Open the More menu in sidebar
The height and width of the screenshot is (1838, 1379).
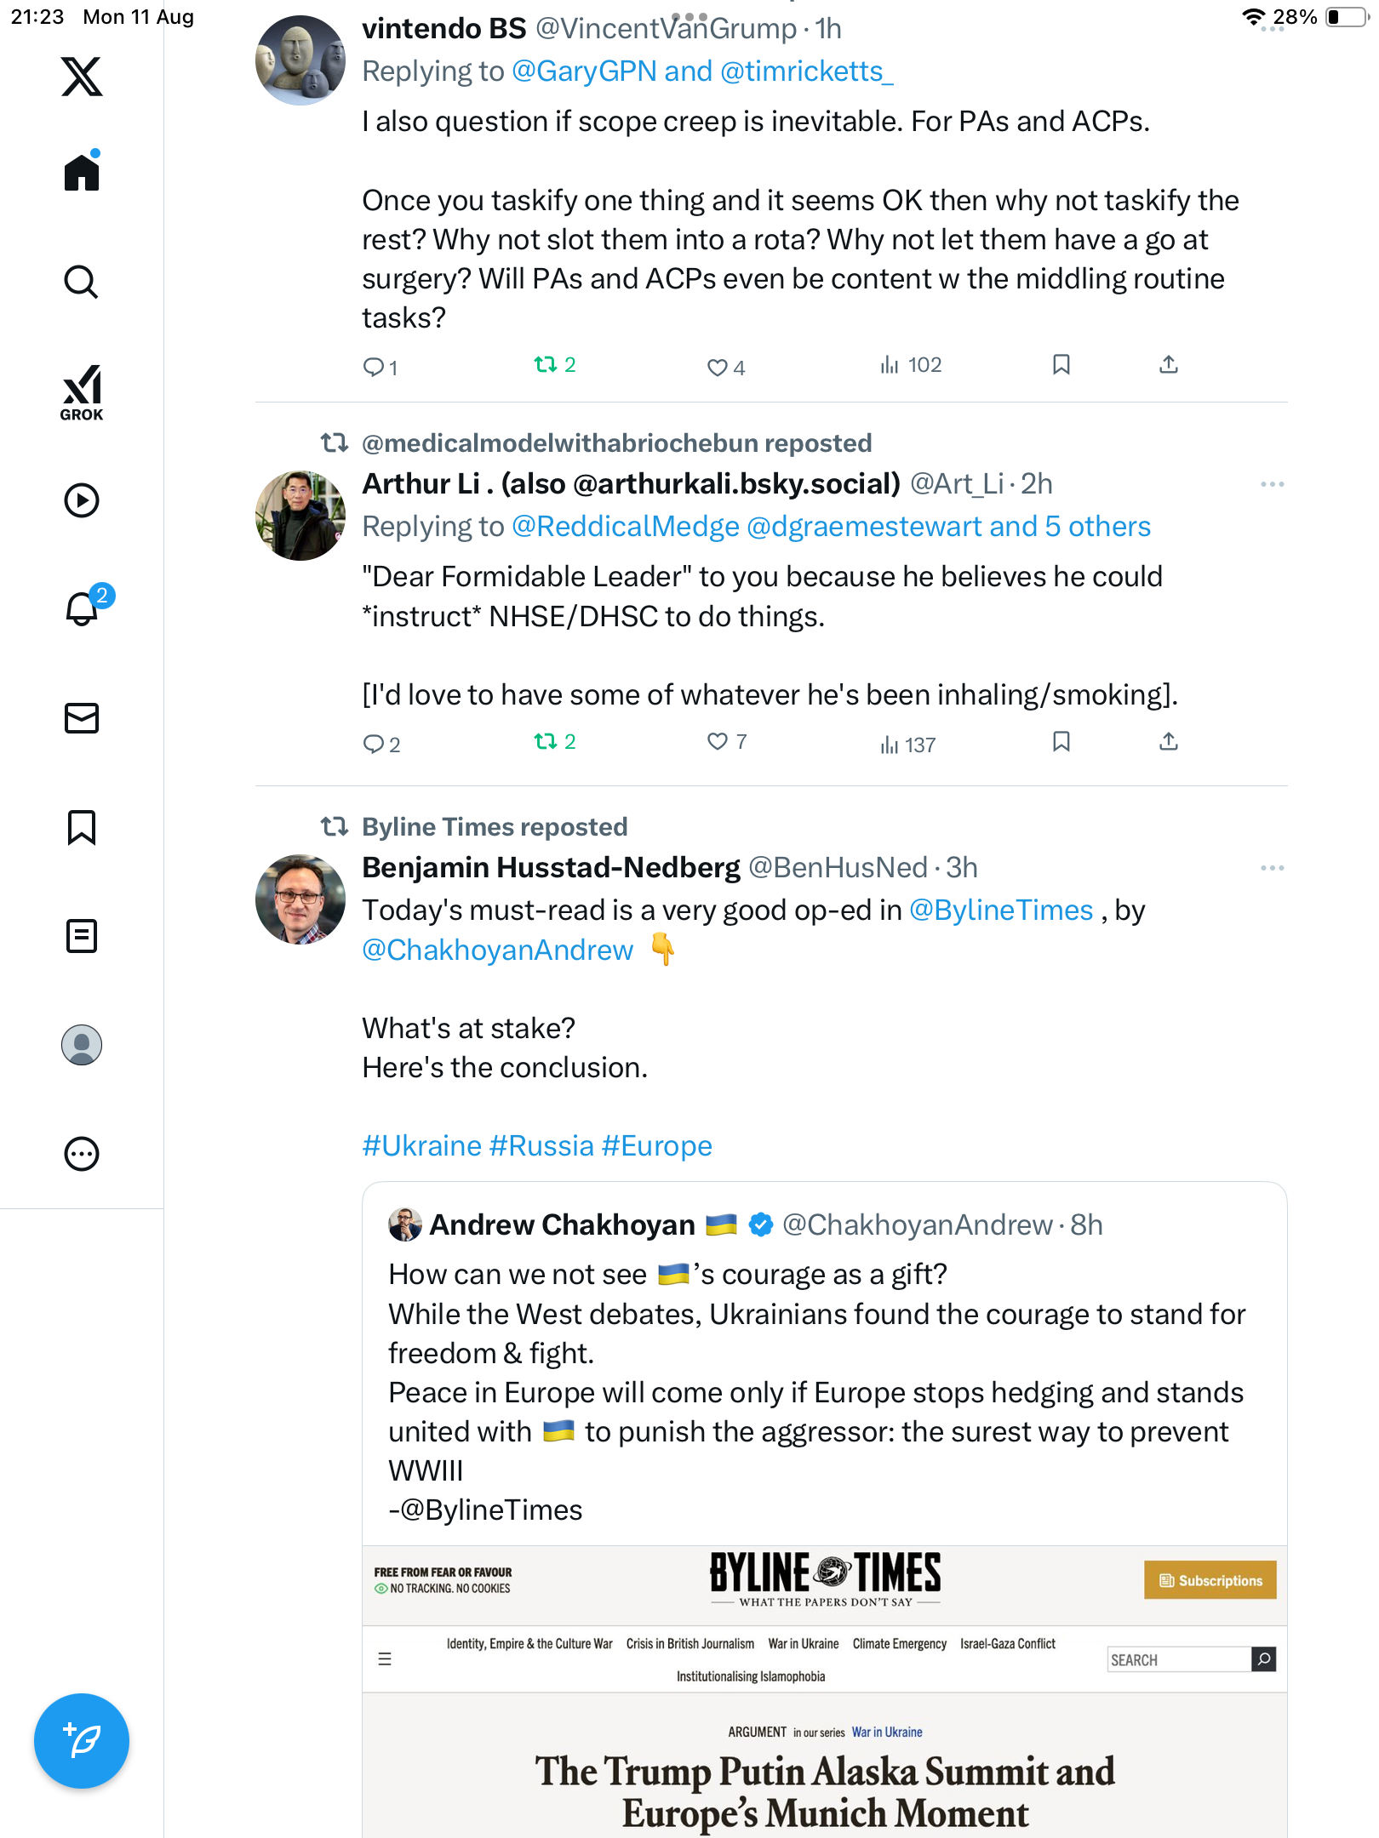82,1154
